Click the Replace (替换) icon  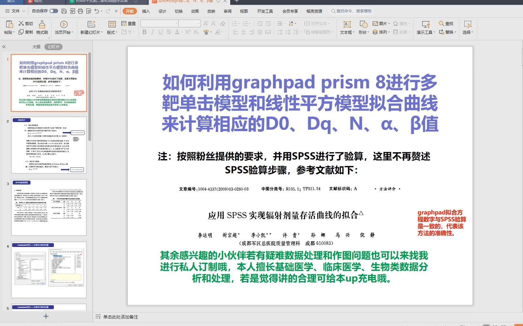(x=441, y=32)
